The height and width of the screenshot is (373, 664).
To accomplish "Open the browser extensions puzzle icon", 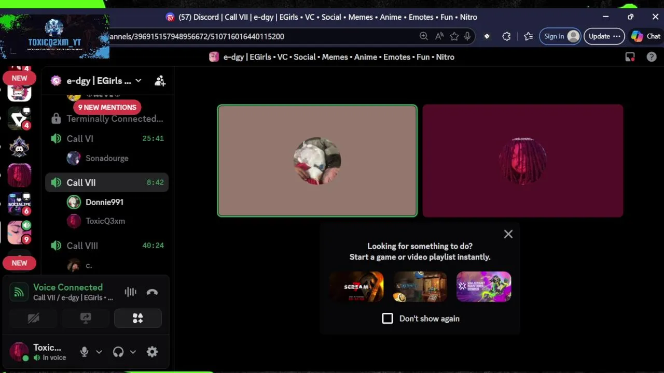I will point(506,36).
